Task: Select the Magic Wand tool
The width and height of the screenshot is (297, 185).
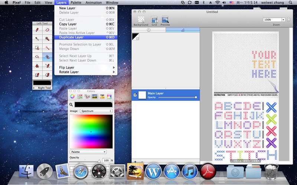Action: coord(48,48)
